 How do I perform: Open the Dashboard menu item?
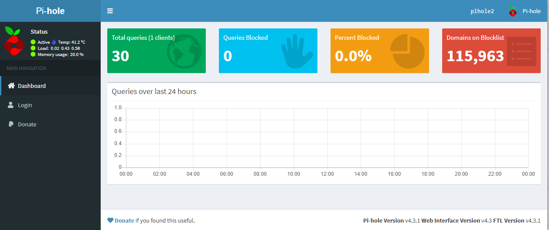pyautogui.click(x=50, y=86)
